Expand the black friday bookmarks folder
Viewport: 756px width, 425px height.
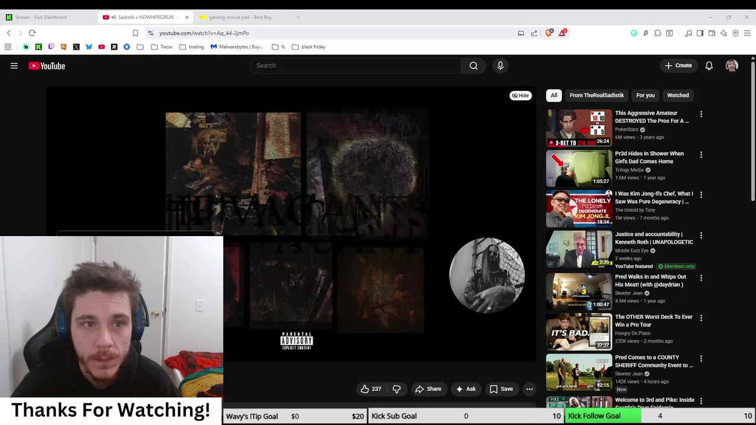pyautogui.click(x=309, y=47)
